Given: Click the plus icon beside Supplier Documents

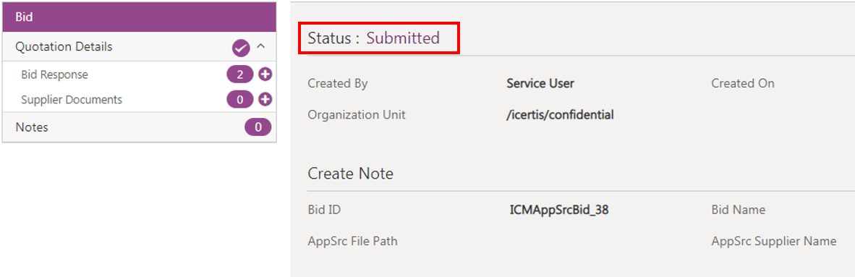Looking at the screenshot, I should 265,100.
